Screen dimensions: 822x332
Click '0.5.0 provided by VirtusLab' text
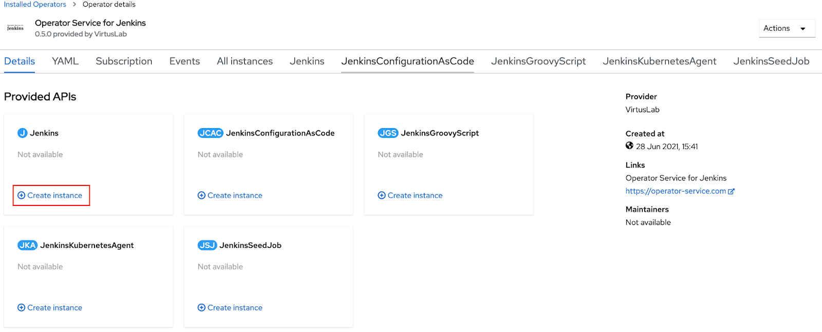[81, 34]
